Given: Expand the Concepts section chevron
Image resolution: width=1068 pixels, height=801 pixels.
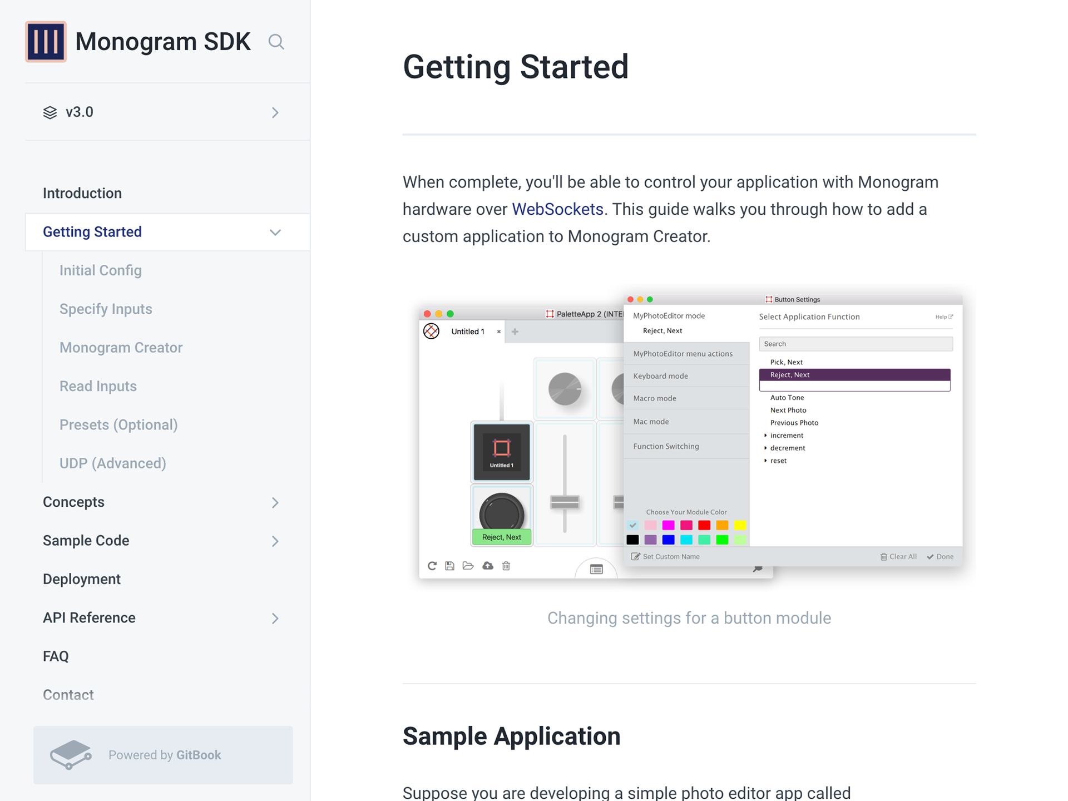Looking at the screenshot, I should pos(275,503).
